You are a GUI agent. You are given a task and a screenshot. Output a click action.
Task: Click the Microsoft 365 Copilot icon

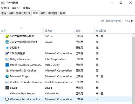(x=7, y=71)
